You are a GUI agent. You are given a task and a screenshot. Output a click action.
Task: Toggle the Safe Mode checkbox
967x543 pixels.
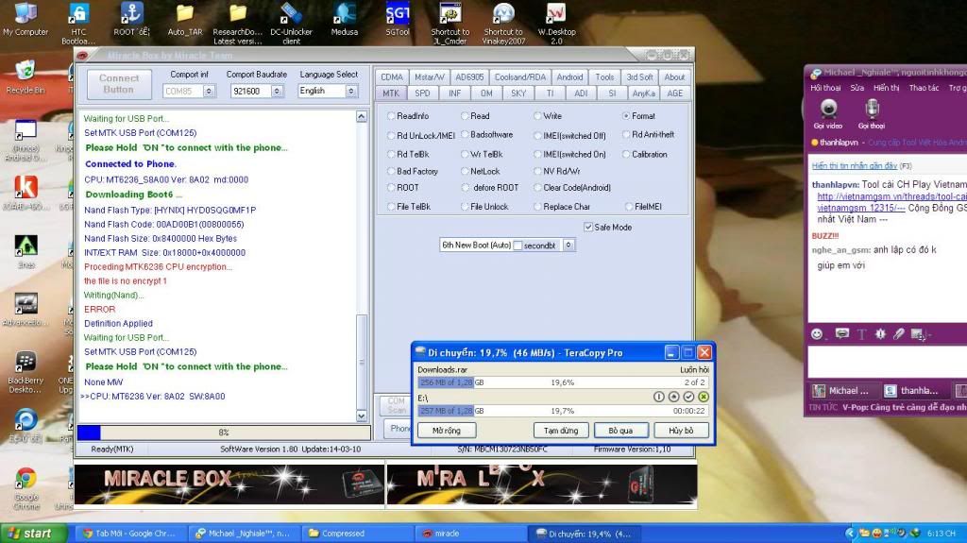[587, 227]
